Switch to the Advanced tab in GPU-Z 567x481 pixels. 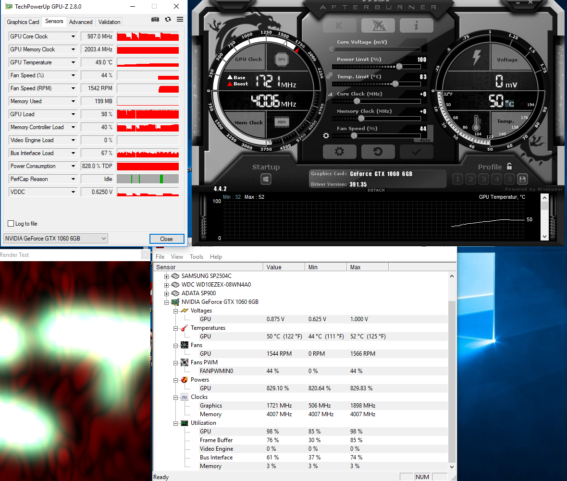coord(81,22)
